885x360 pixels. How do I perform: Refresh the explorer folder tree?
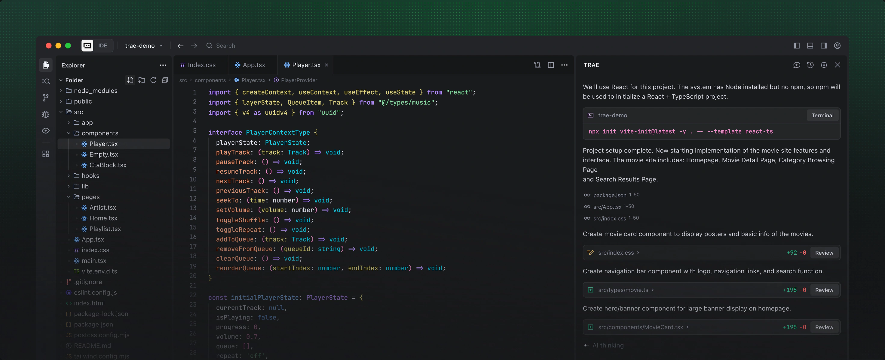[x=153, y=80]
